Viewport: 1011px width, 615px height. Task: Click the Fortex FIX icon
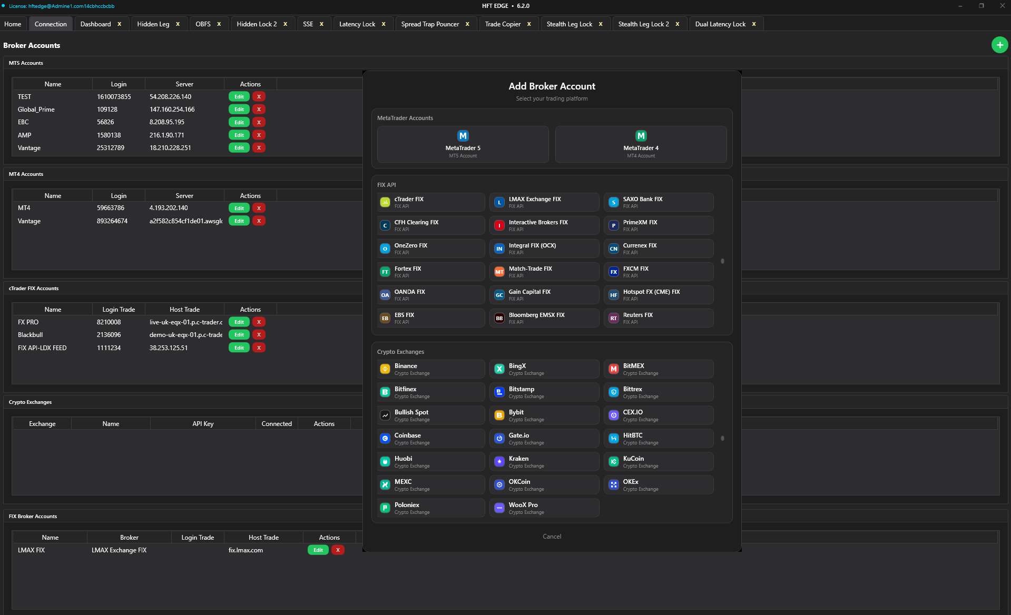[385, 272]
